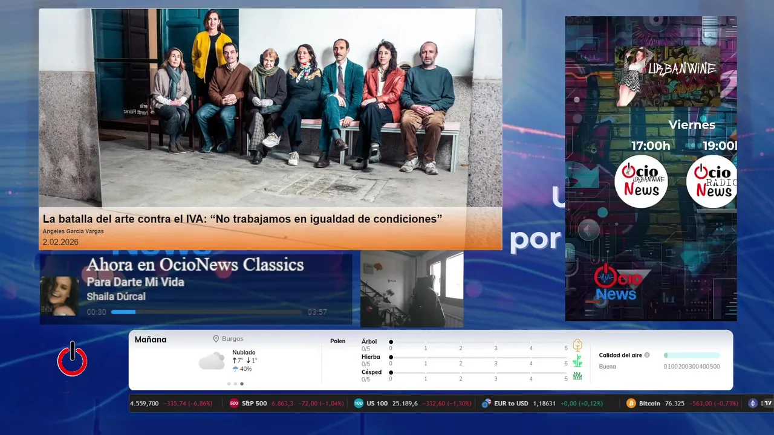This screenshot has width=774, height=435.
Task: Click the lawn pollen icon on Césped row
Action: coord(577,376)
